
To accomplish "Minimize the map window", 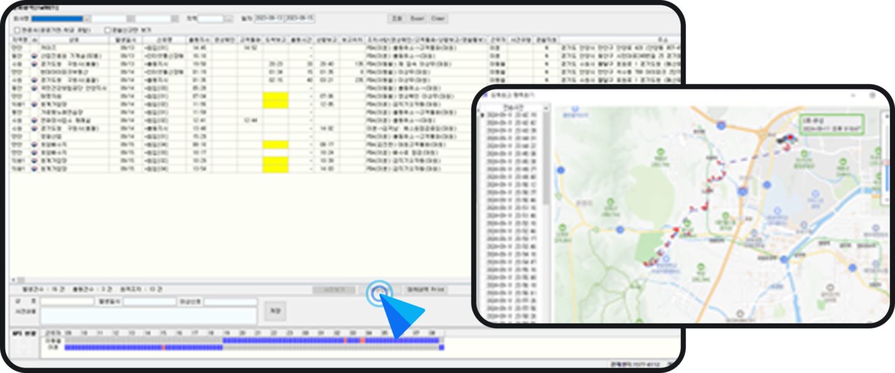I will point(853,95).
